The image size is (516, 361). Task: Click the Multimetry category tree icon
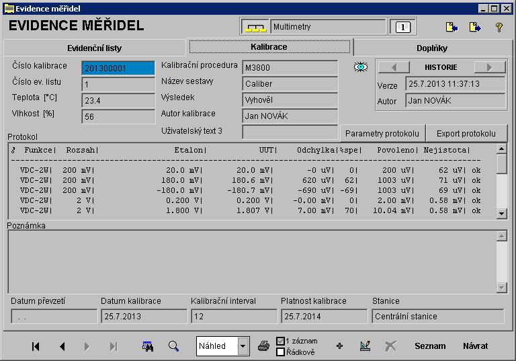click(x=255, y=27)
